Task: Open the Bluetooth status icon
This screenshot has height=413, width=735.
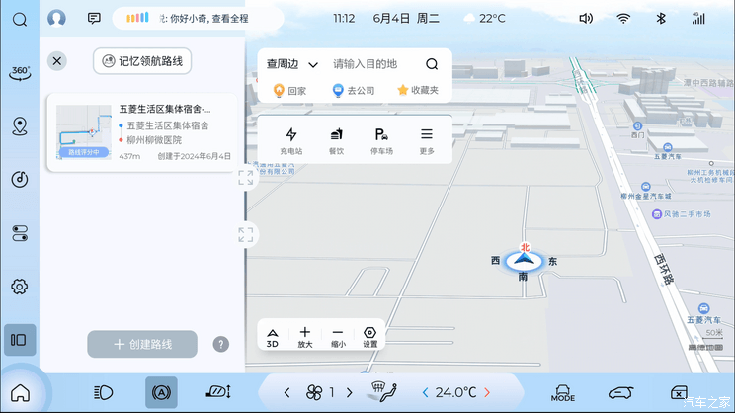Action: 661,19
